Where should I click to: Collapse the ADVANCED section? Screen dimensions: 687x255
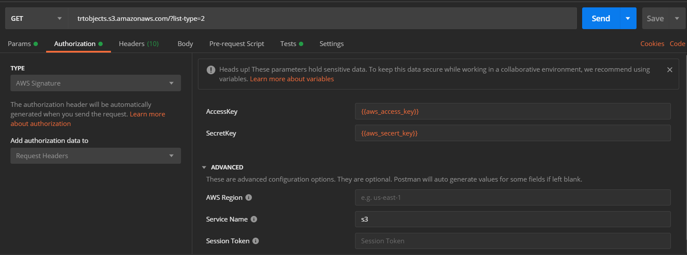click(x=204, y=167)
